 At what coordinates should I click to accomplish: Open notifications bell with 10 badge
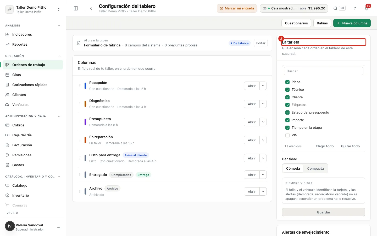point(367,8)
